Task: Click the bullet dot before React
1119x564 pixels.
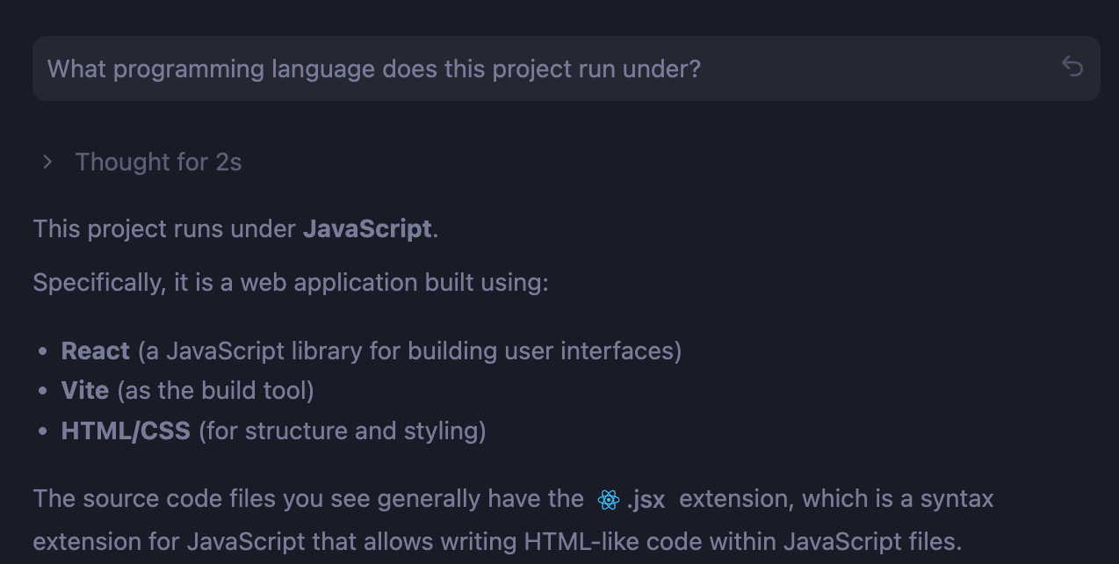Action: 43,352
